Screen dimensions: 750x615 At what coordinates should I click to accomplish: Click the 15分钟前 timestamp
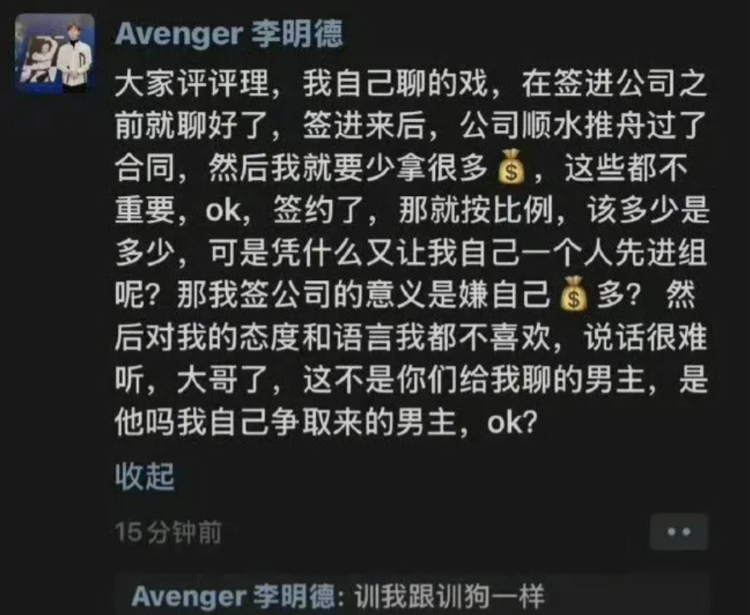[168, 532]
